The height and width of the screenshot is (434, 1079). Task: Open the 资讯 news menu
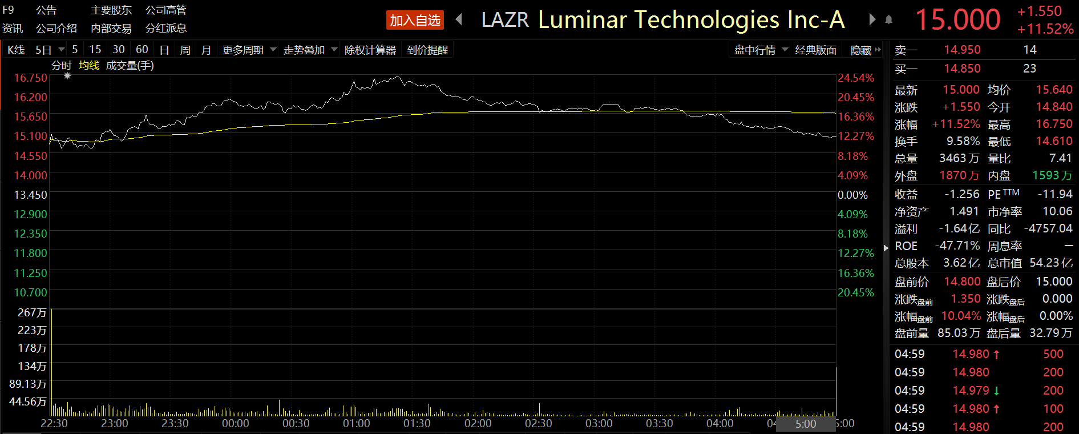pos(13,28)
